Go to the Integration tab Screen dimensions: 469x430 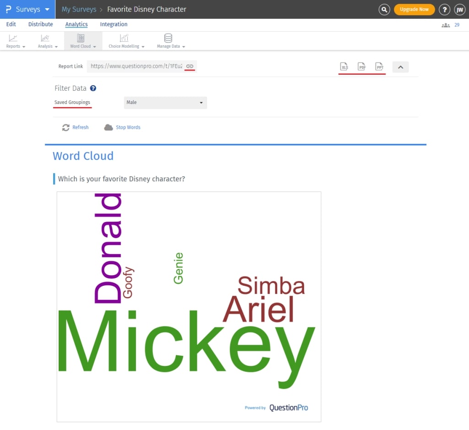[114, 24]
